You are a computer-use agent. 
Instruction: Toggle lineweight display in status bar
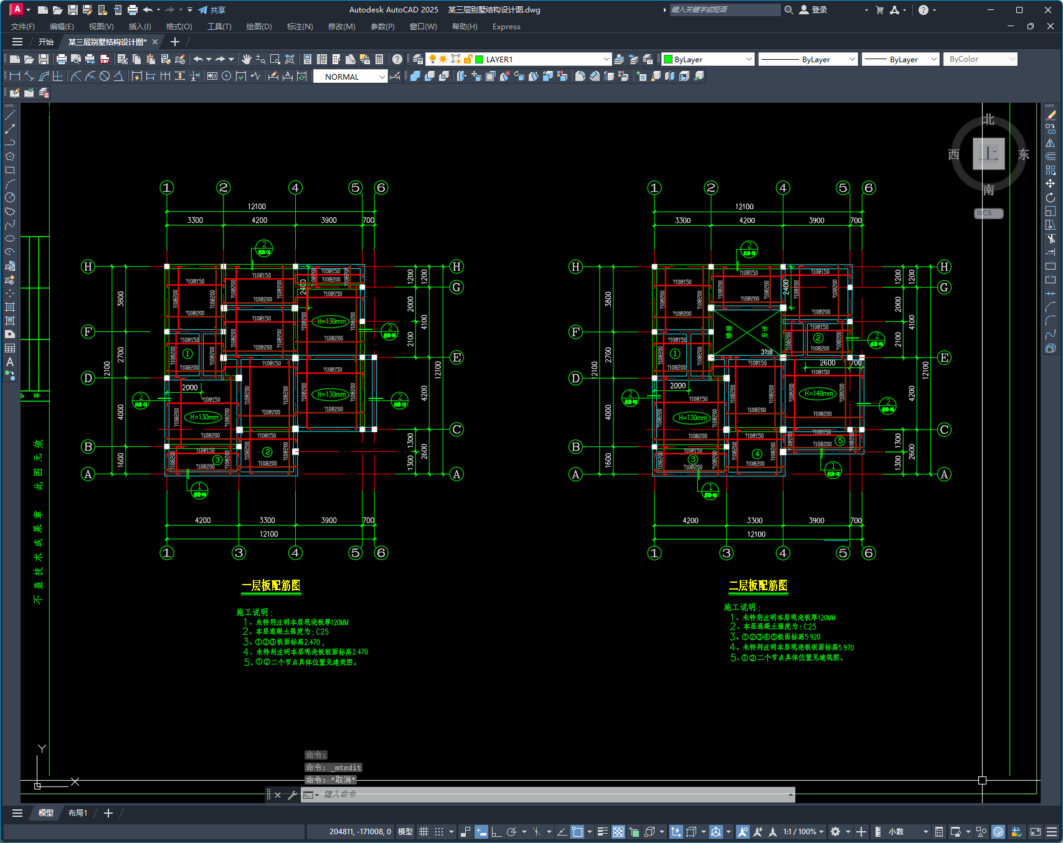click(603, 832)
